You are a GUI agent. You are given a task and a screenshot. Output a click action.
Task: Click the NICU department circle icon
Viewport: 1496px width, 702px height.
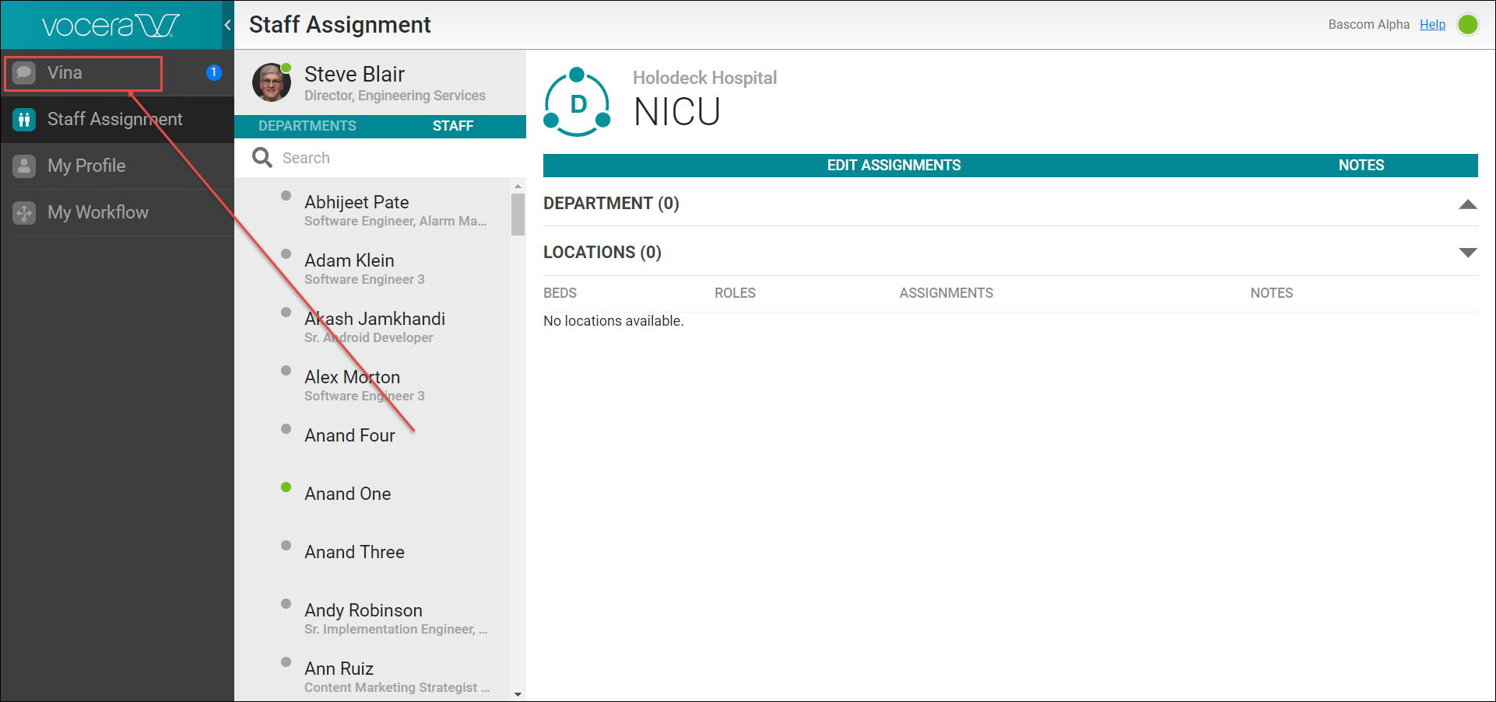pyautogui.click(x=577, y=102)
